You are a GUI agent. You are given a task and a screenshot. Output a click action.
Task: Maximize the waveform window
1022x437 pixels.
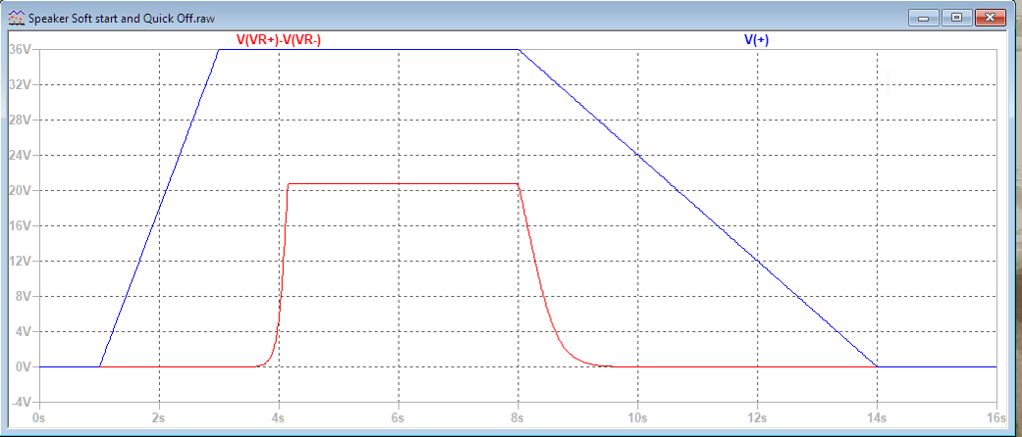point(956,18)
